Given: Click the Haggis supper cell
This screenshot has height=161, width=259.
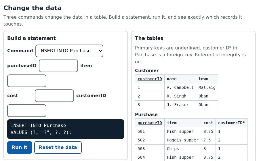Looking at the screenshot, I should coord(183,140).
